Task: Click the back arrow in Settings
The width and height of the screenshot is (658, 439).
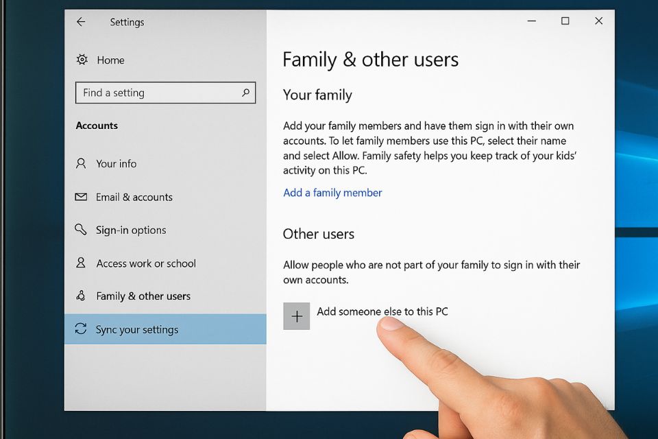Action: click(81, 22)
